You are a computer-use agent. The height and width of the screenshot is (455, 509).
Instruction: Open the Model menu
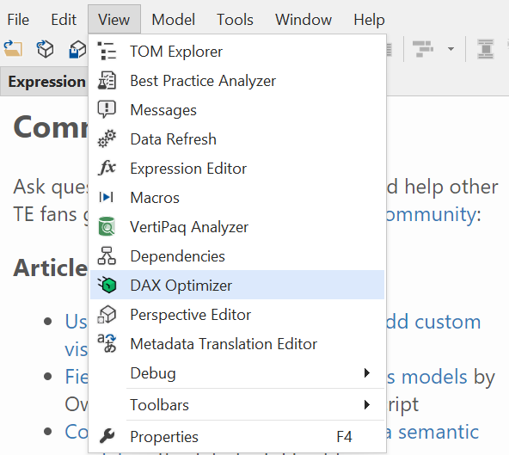(174, 20)
